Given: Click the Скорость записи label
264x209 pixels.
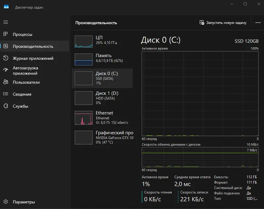Looking at the screenshot, I should pos(194,192).
